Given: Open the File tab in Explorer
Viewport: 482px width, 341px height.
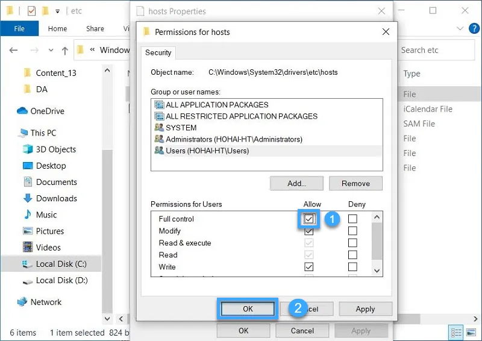Looking at the screenshot, I should (19, 28).
